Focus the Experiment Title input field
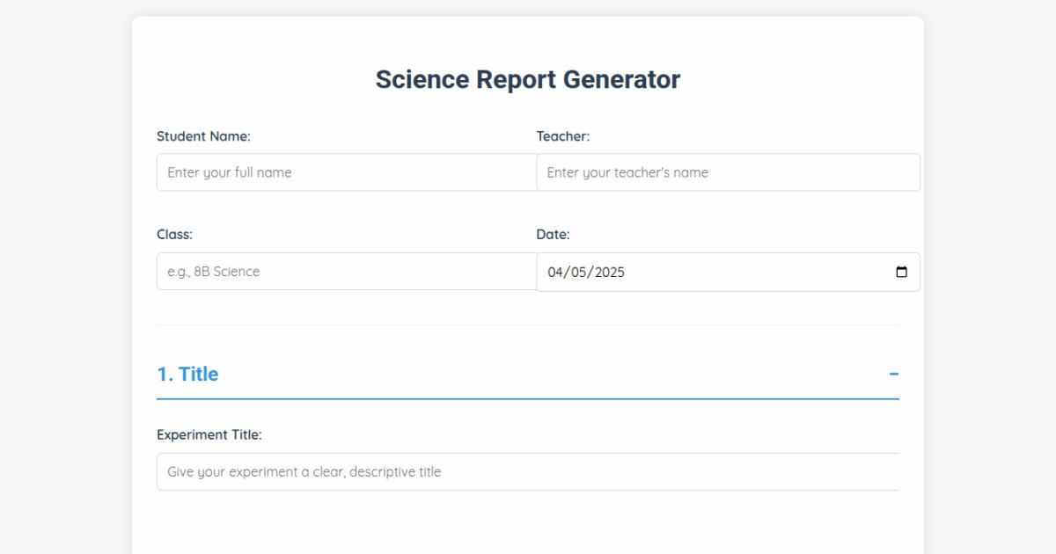1056x554 pixels. [528, 471]
